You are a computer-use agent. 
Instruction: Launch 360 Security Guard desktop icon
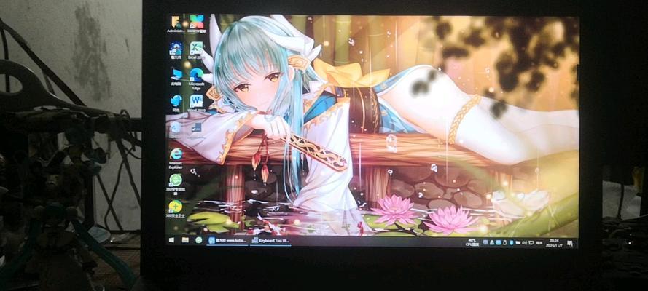(175, 208)
